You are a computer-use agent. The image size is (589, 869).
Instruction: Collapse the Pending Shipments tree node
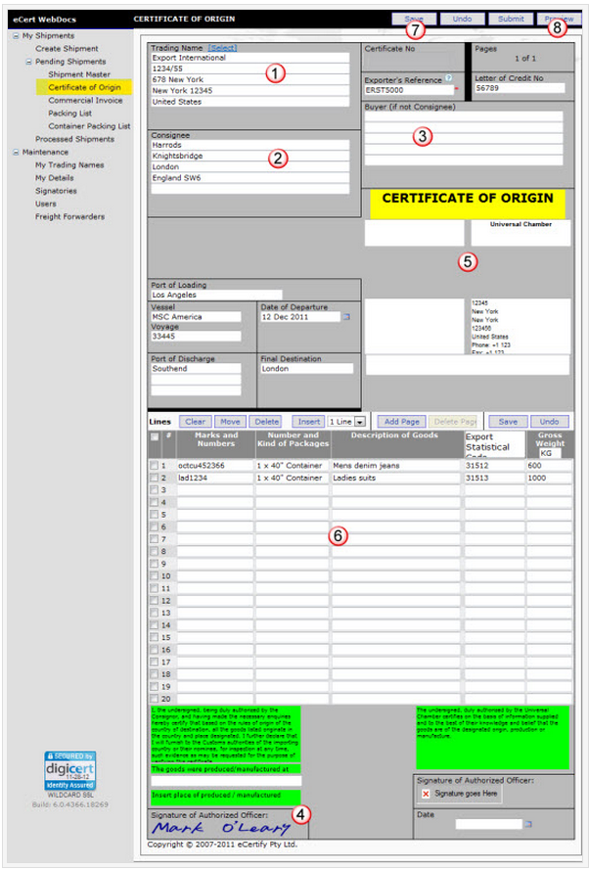28,62
